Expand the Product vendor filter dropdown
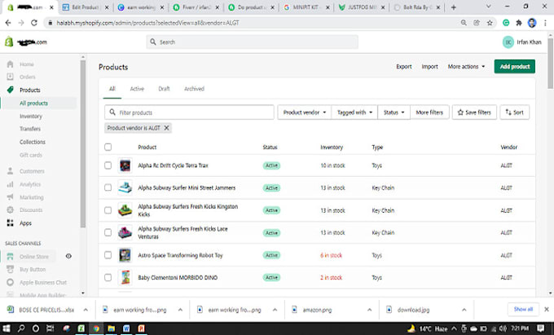This screenshot has height=335, width=554. 305,112
